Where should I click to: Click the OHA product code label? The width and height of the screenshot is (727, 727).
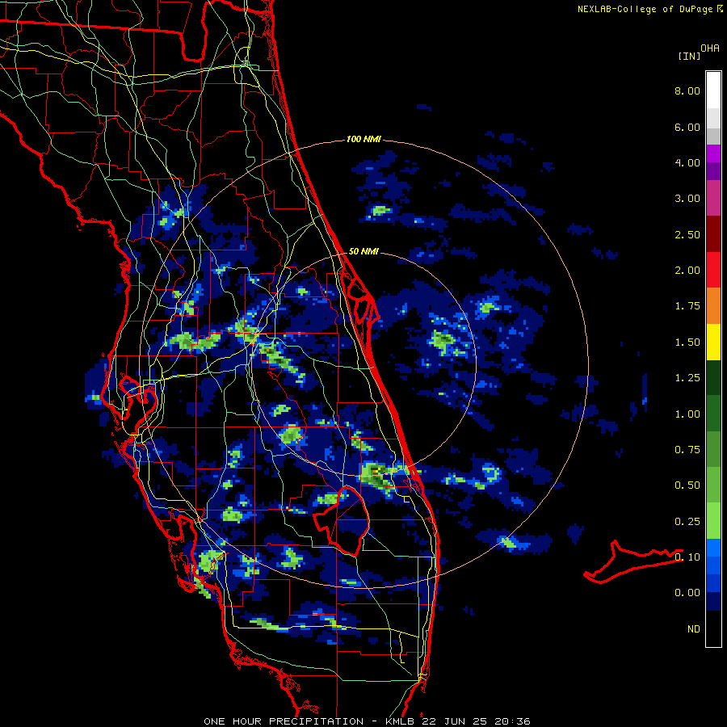pyautogui.click(x=710, y=48)
